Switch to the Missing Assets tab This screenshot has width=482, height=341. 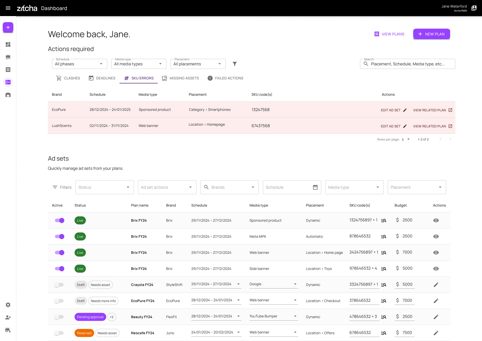(180, 78)
